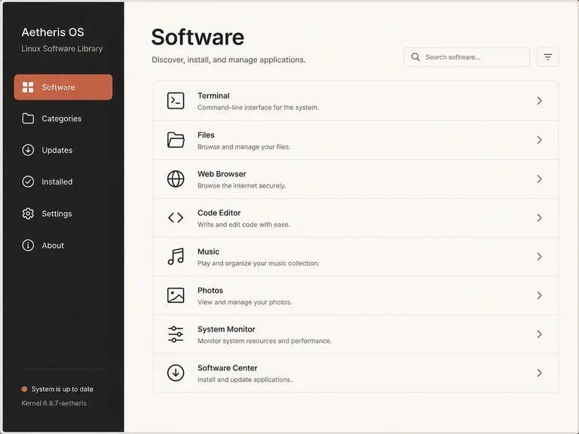The width and height of the screenshot is (579, 434).
Task: Open the Code Editor entry title
Action: 219,212
